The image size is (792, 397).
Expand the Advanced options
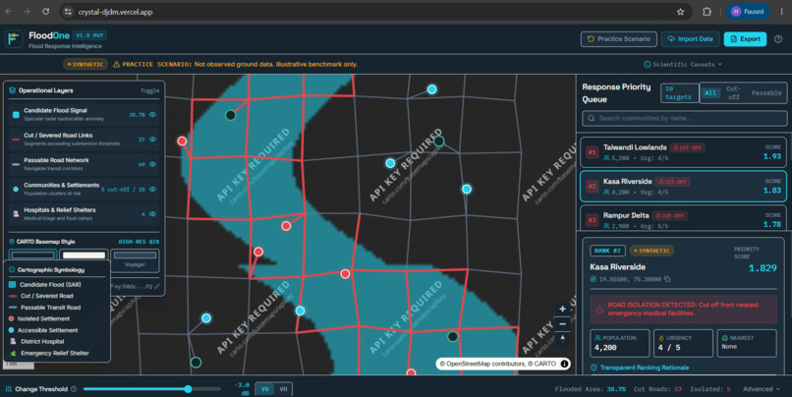tap(762, 389)
